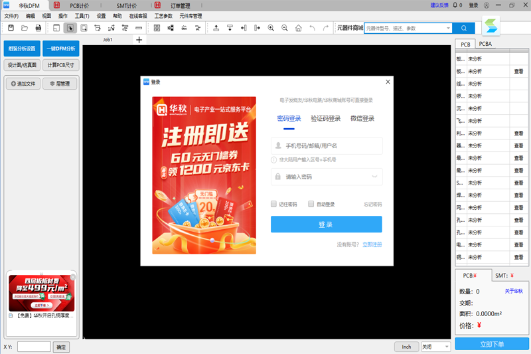Click the selection pointer tool icon
Image resolution: width=531 pixels, height=354 pixels.
(70, 28)
